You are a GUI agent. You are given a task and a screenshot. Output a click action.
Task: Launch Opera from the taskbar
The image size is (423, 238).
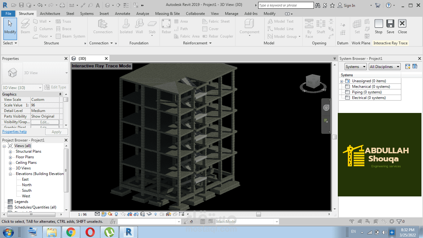tap(90, 232)
